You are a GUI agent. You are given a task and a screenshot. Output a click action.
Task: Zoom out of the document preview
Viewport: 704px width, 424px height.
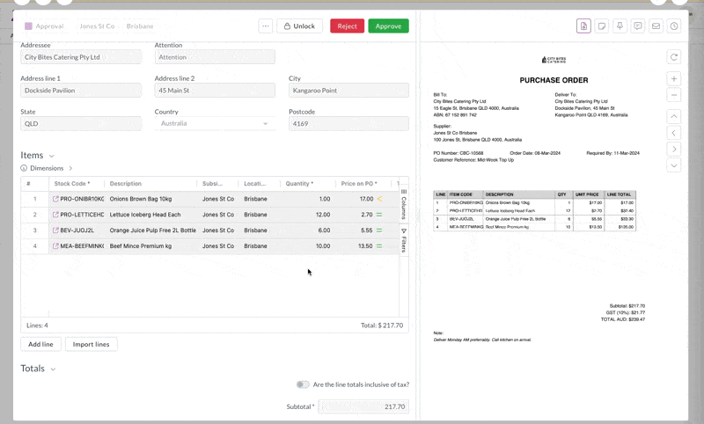click(674, 95)
